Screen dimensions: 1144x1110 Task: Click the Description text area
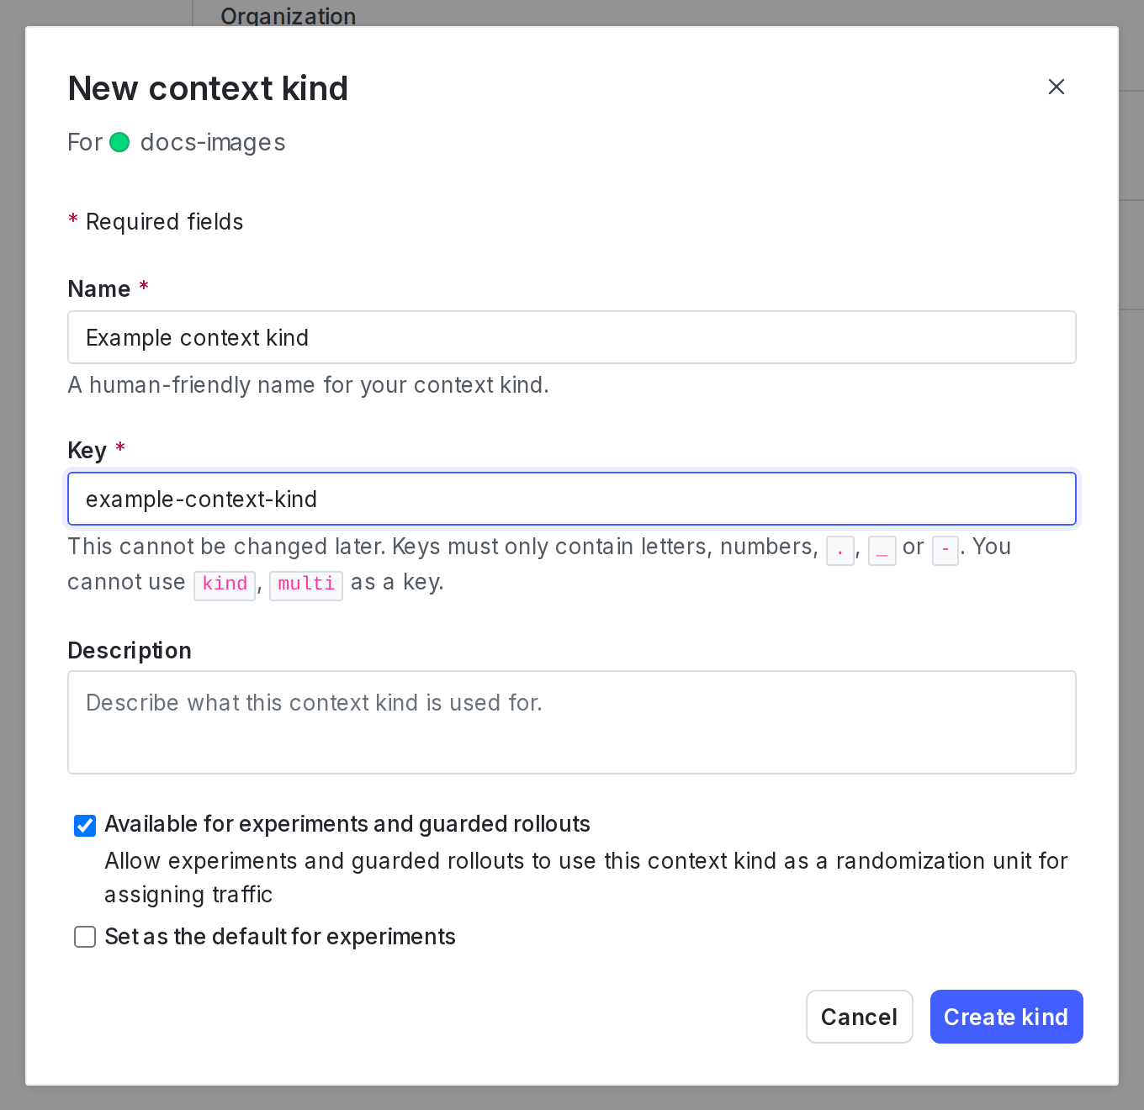[572, 721]
